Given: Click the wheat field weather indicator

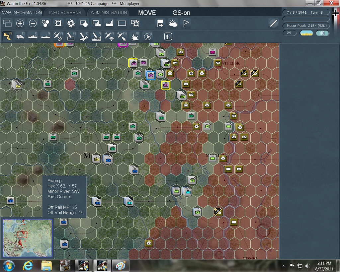Looking at the screenshot, I should pos(306,33).
